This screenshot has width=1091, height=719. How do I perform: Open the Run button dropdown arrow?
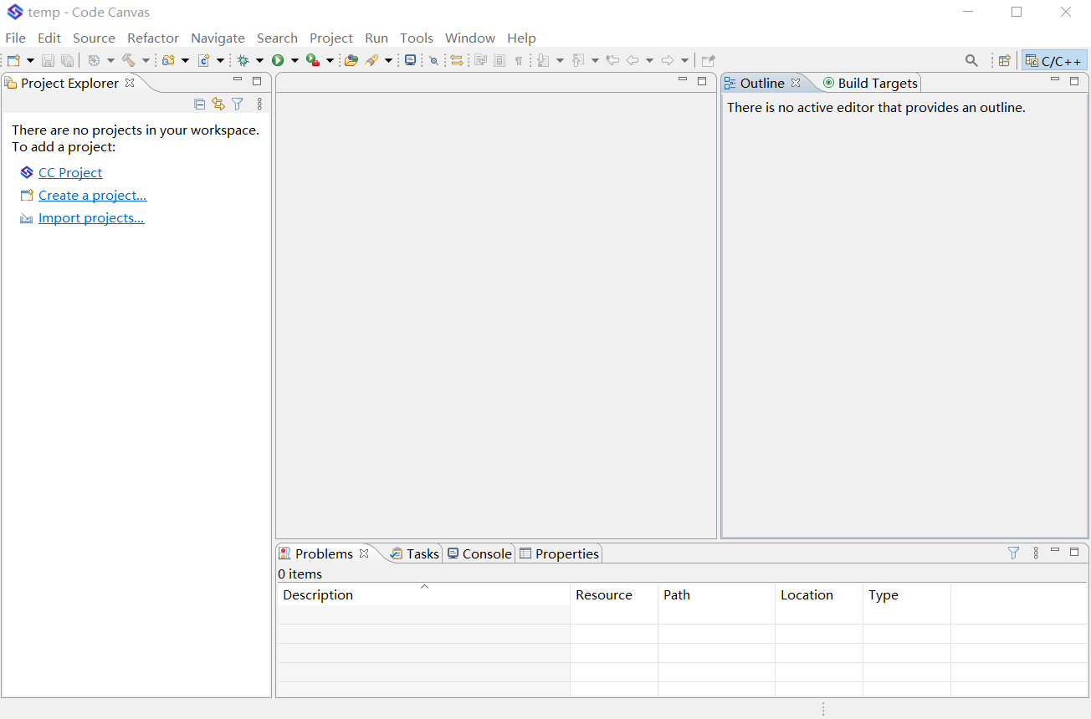click(x=295, y=60)
